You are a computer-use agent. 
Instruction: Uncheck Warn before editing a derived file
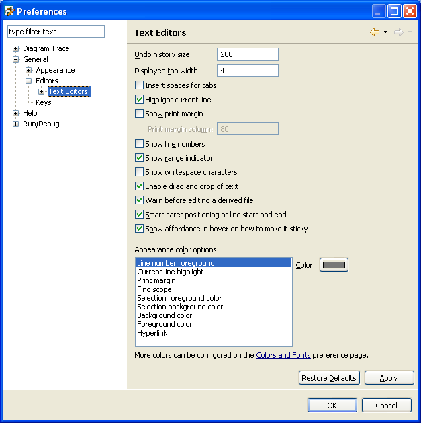click(x=139, y=200)
